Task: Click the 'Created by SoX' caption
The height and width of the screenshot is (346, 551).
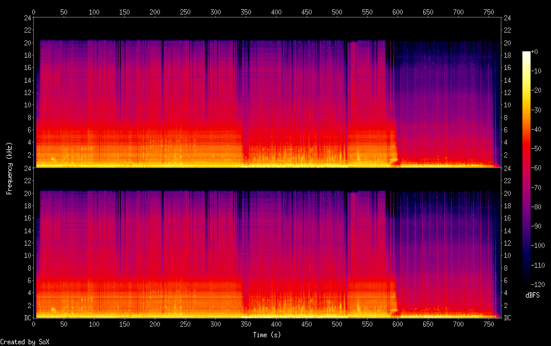Action: 25,342
